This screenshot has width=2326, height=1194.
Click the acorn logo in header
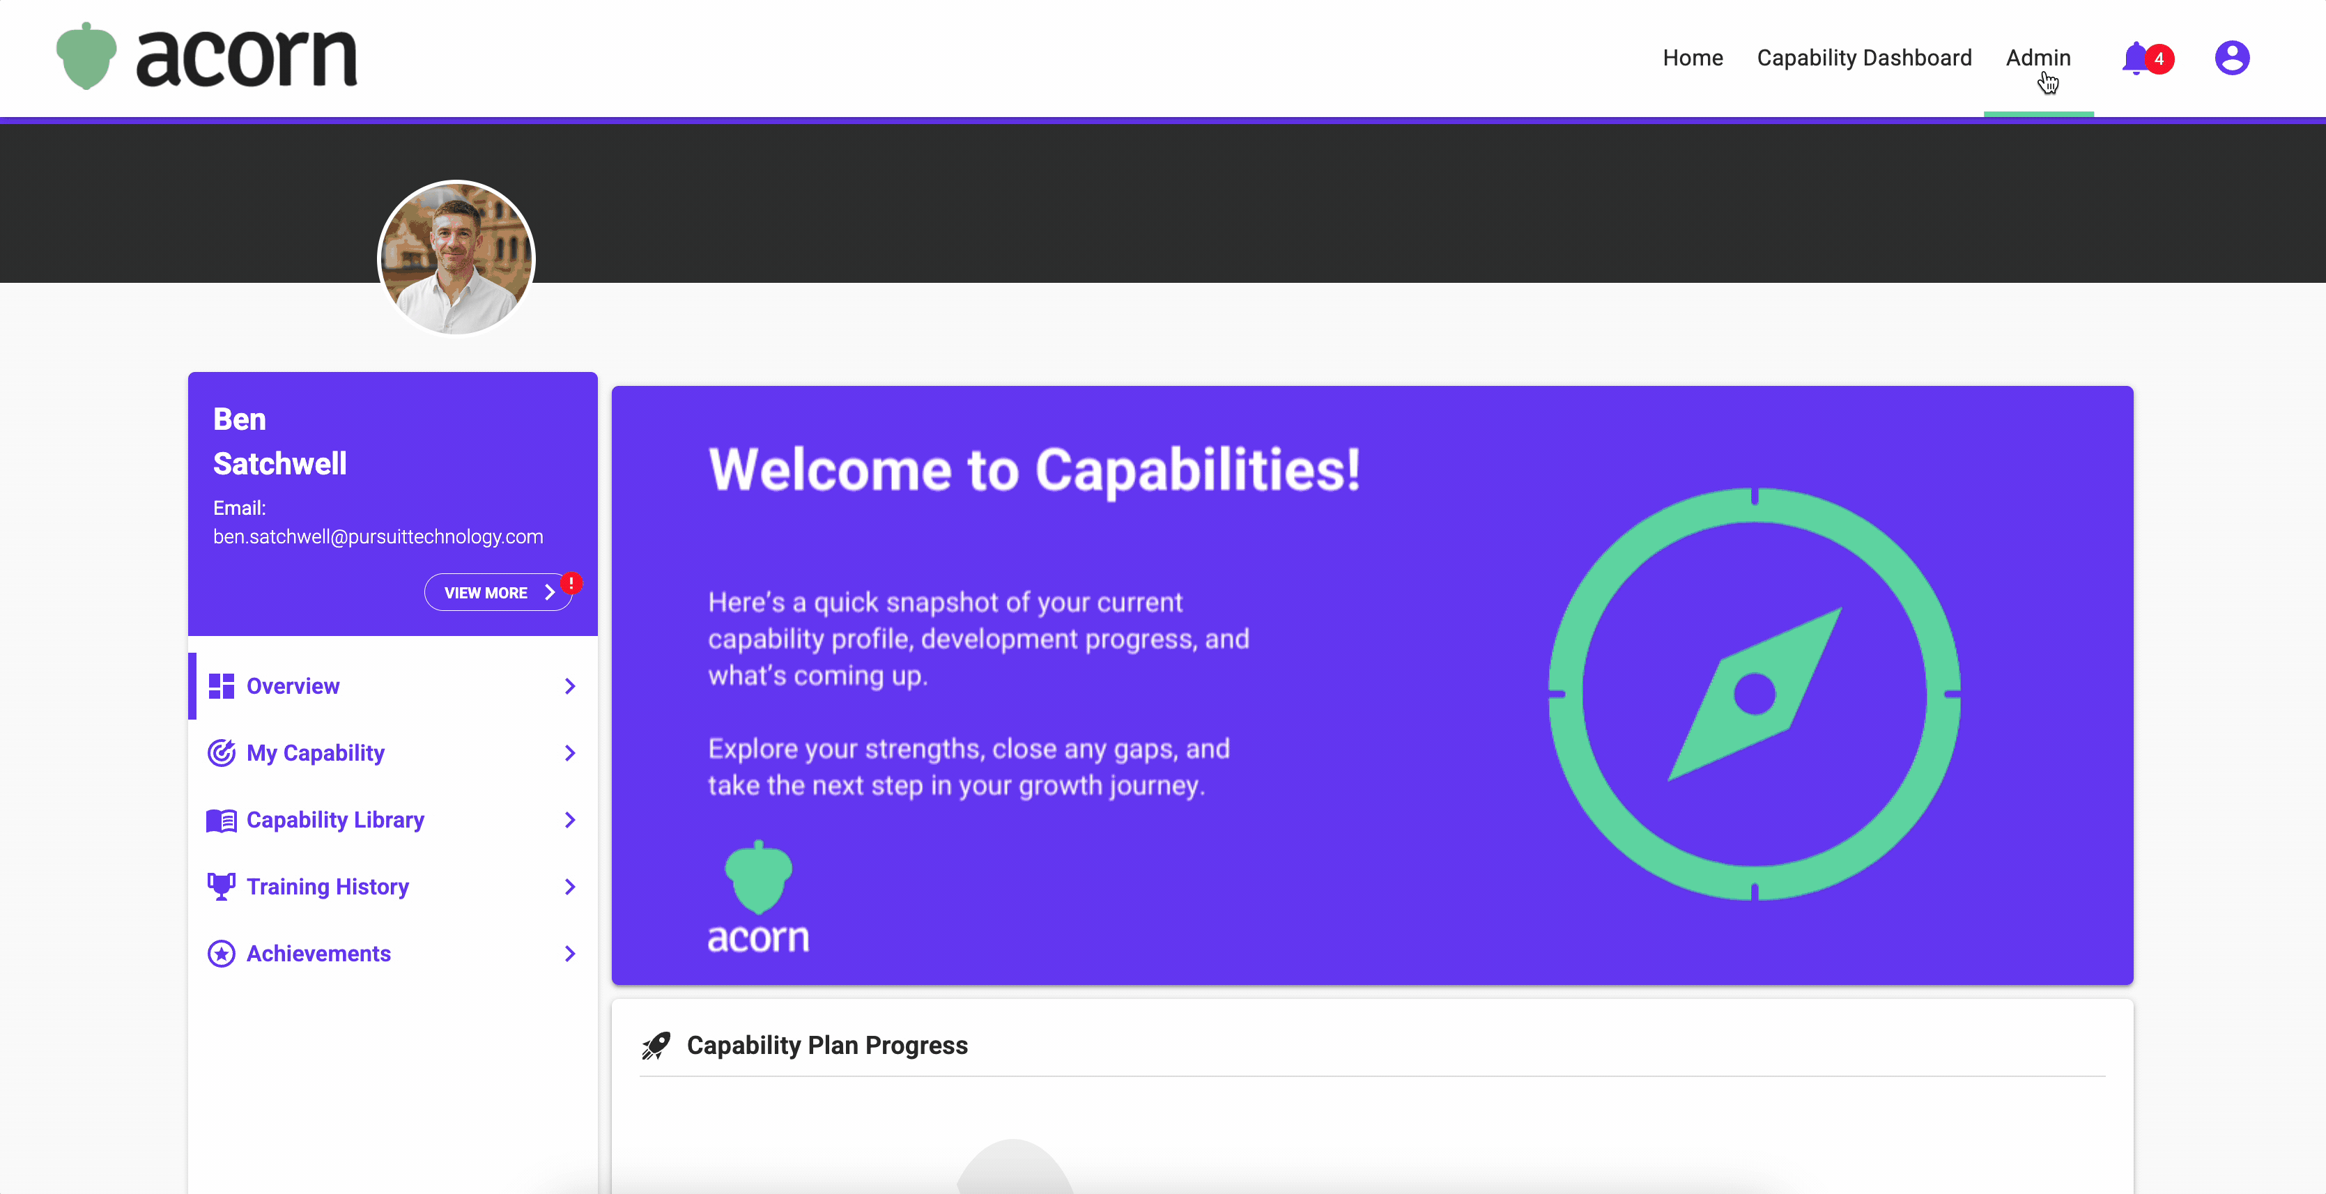206,56
